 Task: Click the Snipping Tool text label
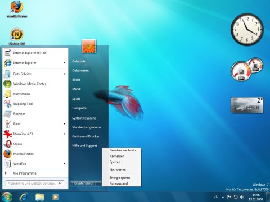click(x=23, y=104)
